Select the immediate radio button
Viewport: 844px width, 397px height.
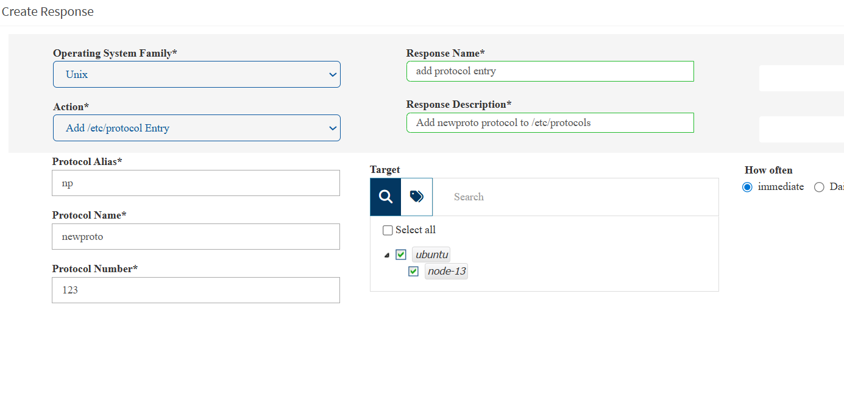(747, 187)
